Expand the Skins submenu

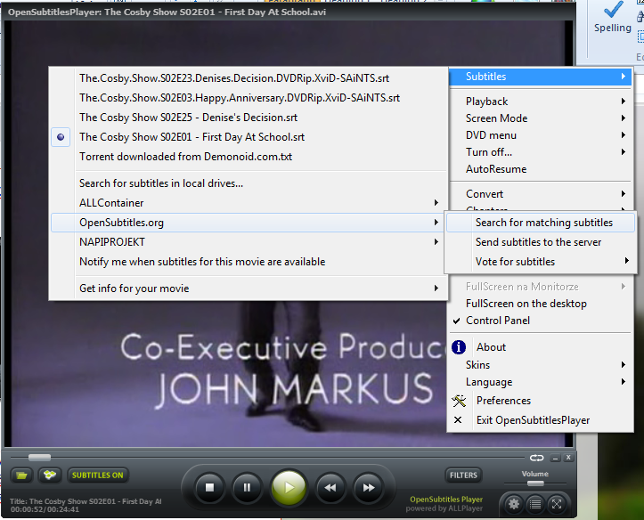click(540, 365)
